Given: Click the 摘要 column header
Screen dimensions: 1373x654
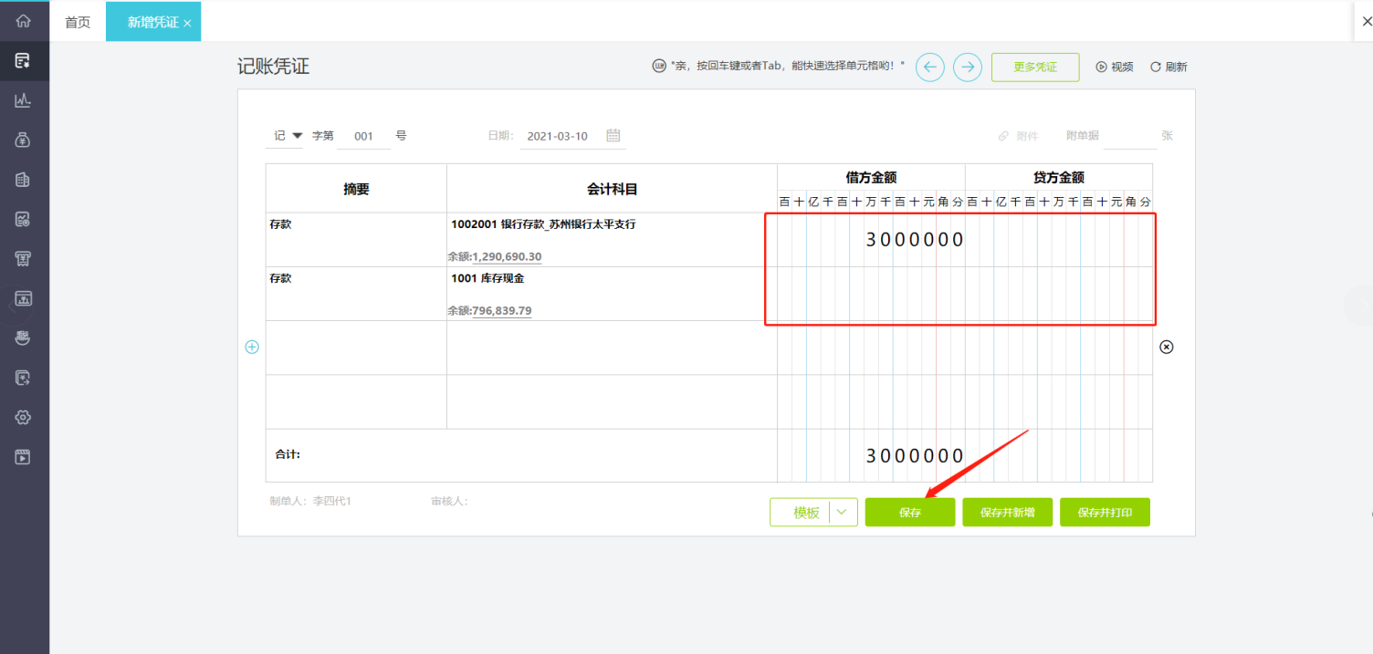Looking at the screenshot, I should pos(356,189).
